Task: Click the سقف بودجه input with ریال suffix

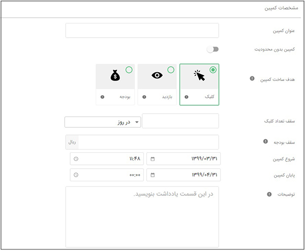Action: coord(147,142)
